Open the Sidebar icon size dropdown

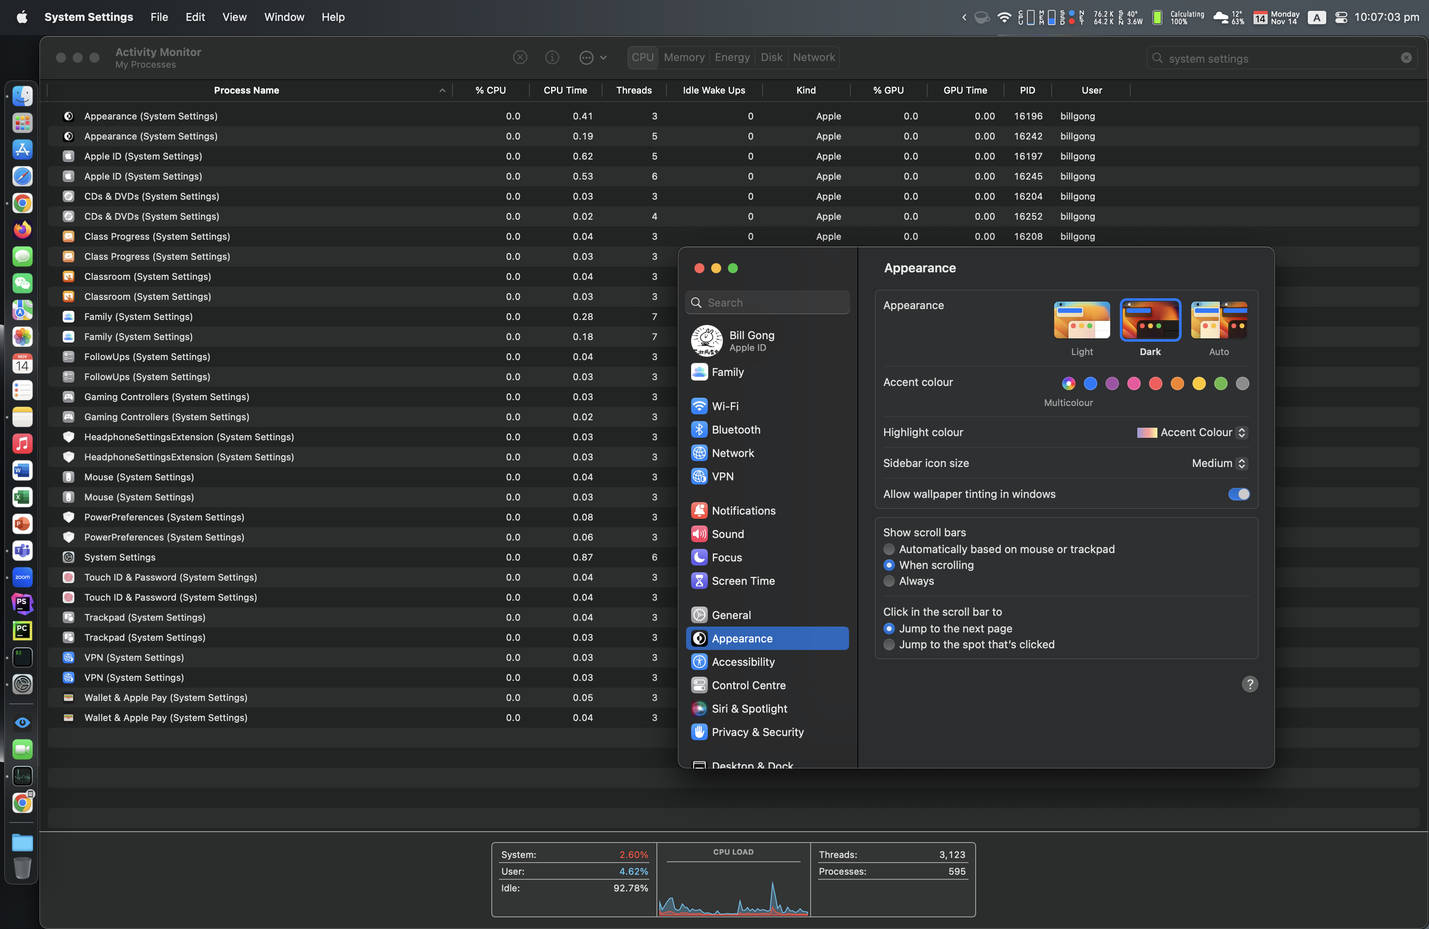[x=1219, y=463]
